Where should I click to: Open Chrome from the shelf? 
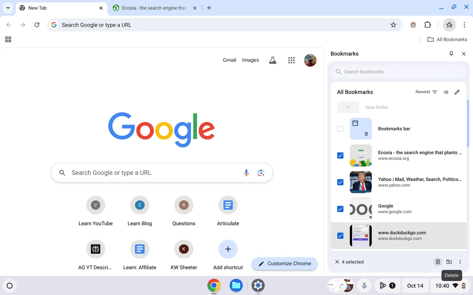pyautogui.click(x=214, y=286)
